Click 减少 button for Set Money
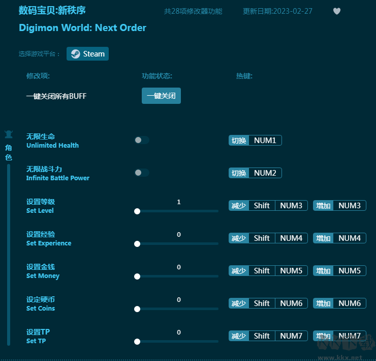Image resolution: width=376 pixels, height=361 pixels. 239,271
